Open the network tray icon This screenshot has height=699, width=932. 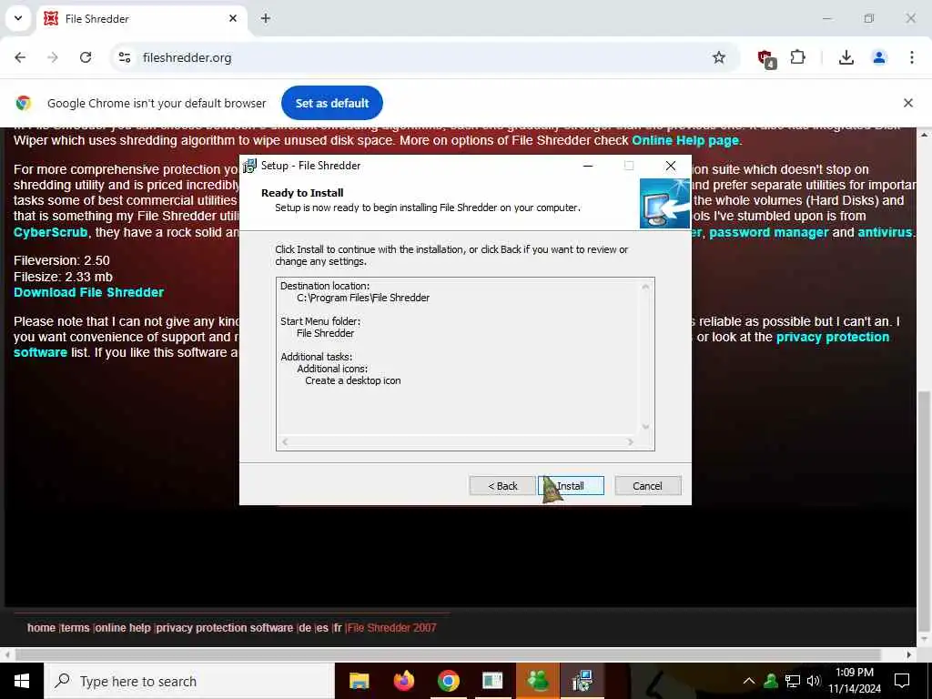click(x=793, y=681)
